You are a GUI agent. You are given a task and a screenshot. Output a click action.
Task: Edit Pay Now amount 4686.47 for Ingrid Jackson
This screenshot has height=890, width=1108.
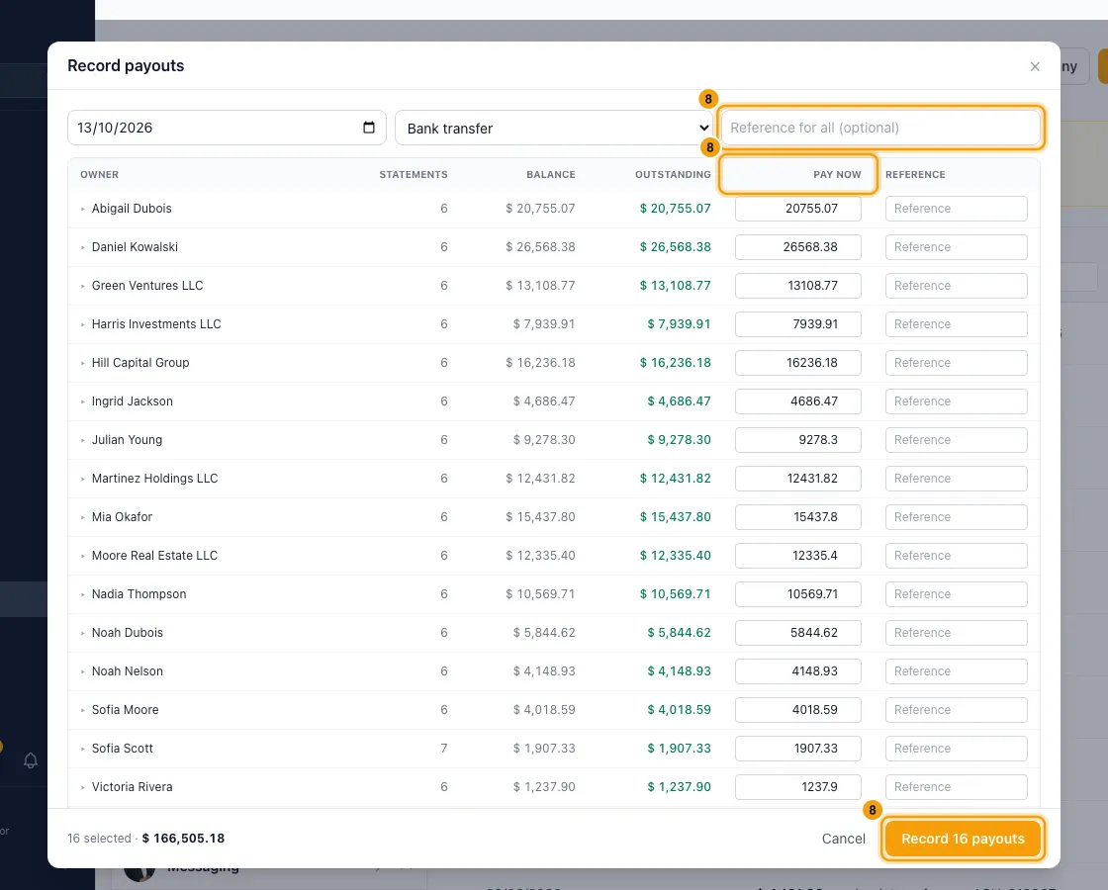[797, 401]
